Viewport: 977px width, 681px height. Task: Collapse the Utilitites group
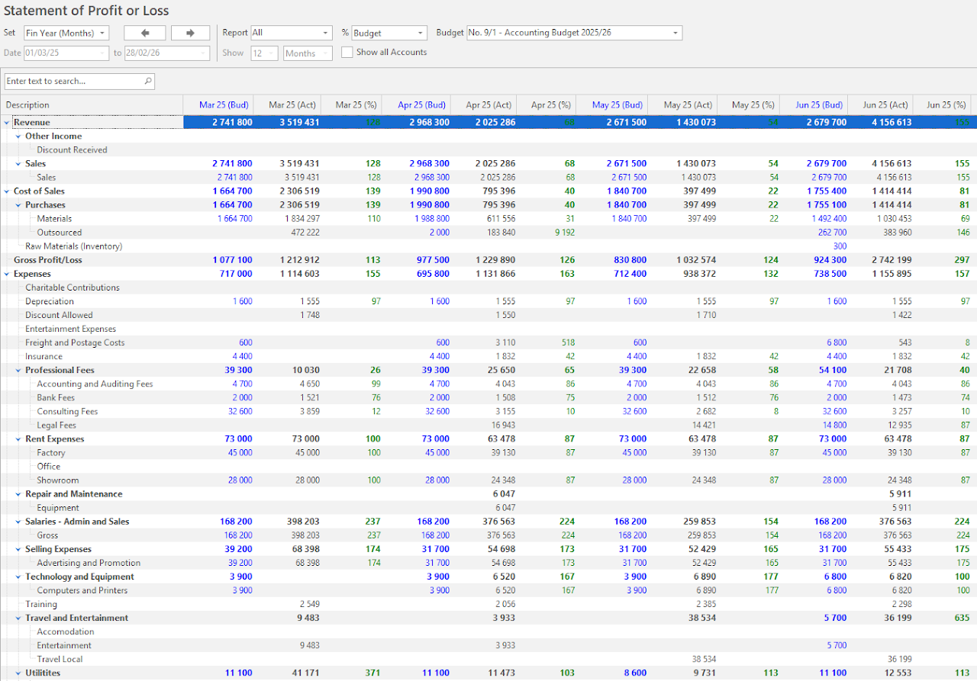click(18, 673)
